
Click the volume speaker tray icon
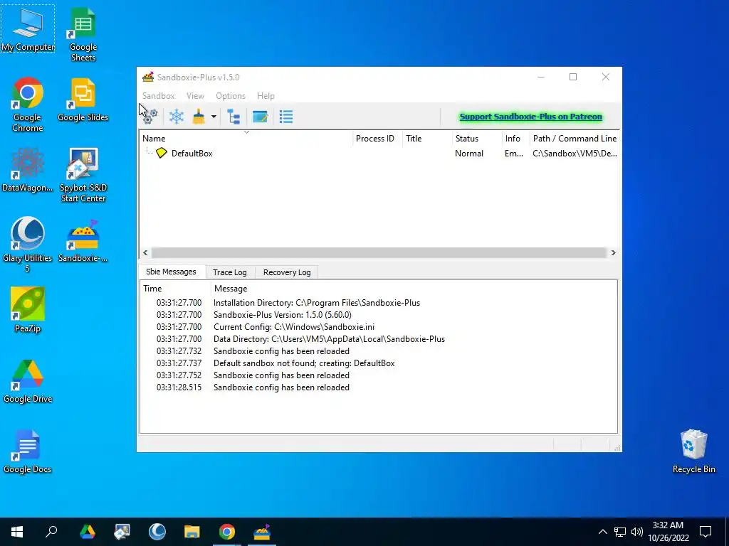(637, 532)
